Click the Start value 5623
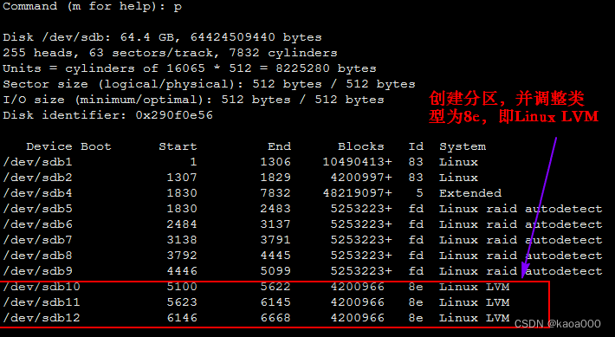 pos(182,302)
